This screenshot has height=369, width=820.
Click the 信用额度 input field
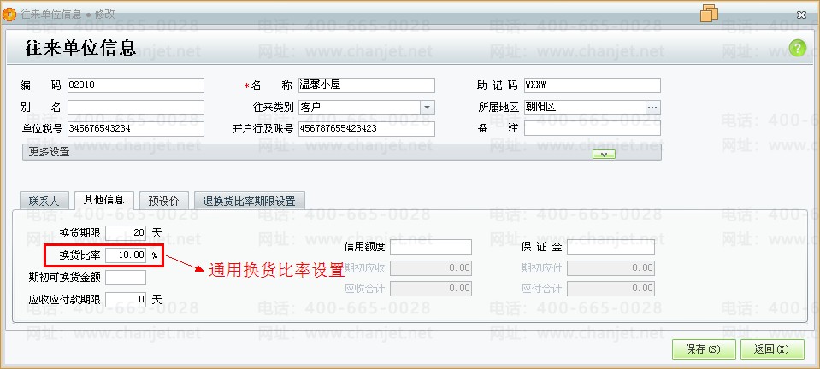click(431, 247)
